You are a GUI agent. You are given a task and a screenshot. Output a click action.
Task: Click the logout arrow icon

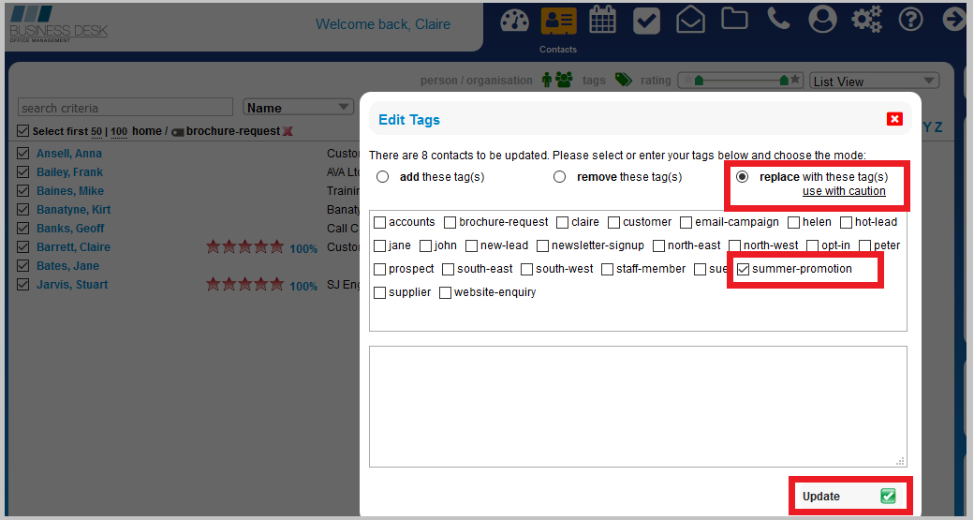[954, 20]
